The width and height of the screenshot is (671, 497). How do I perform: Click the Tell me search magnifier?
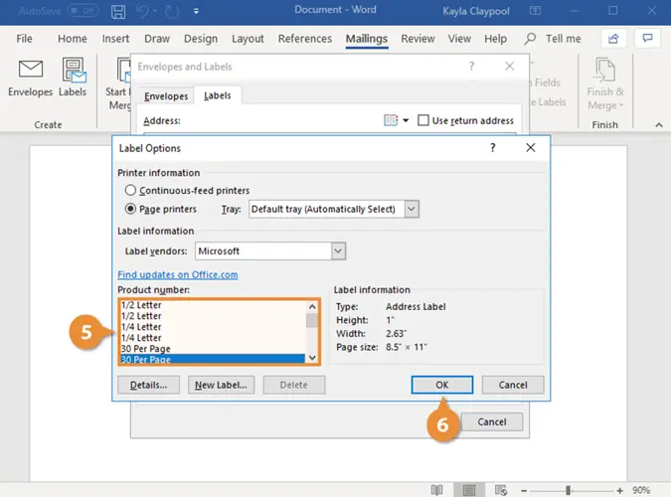tap(530, 39)
